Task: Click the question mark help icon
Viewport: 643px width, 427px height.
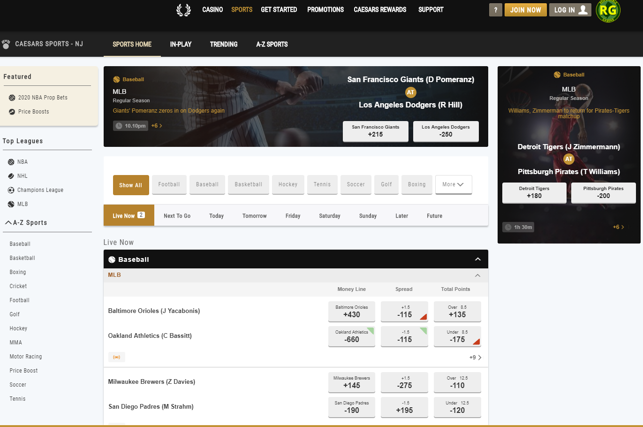Action: click(495, 10)
